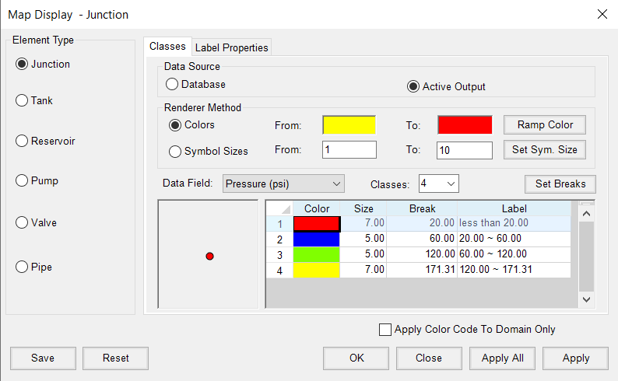Click break value 20.00 cell
The image size is (618, 381).
tap(422, 223)
